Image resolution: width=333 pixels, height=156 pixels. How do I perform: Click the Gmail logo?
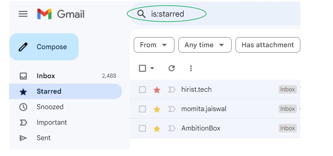(x=61, y=14)
